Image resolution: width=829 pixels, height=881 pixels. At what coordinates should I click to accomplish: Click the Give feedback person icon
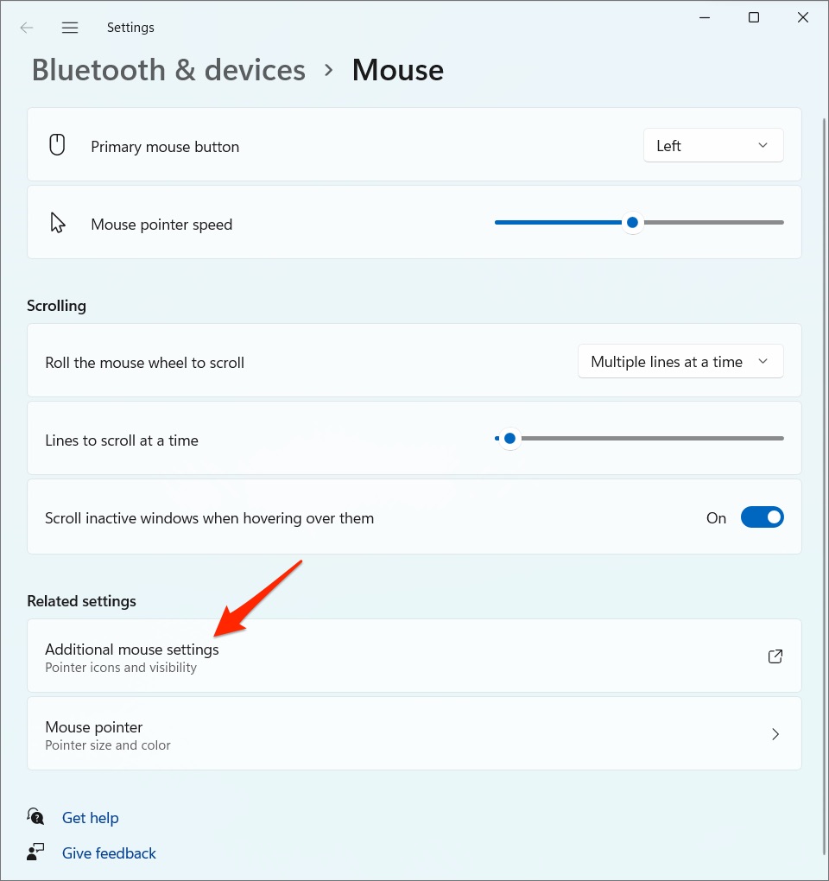pos(35,852)
